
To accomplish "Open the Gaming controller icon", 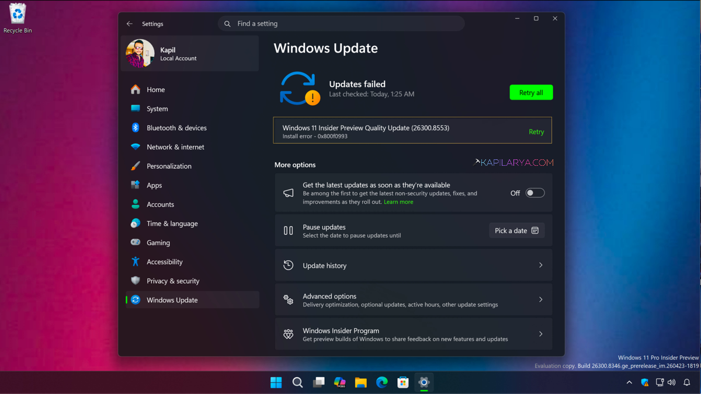I will (x=136, y=242).
